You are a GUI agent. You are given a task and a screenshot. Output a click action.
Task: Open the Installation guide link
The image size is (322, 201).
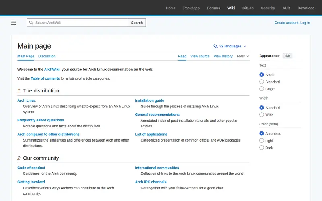149,100
